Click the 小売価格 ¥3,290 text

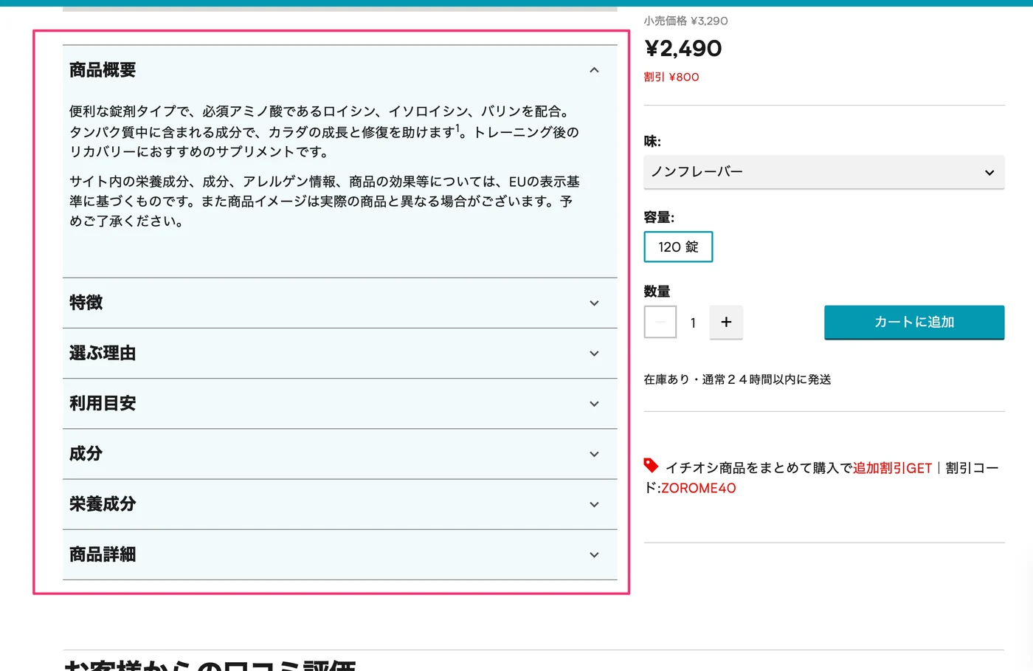tap(685, 21)
